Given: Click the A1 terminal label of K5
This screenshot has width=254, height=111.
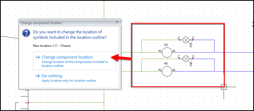Looking at the screenshot, I should click(x=160, y=51).
